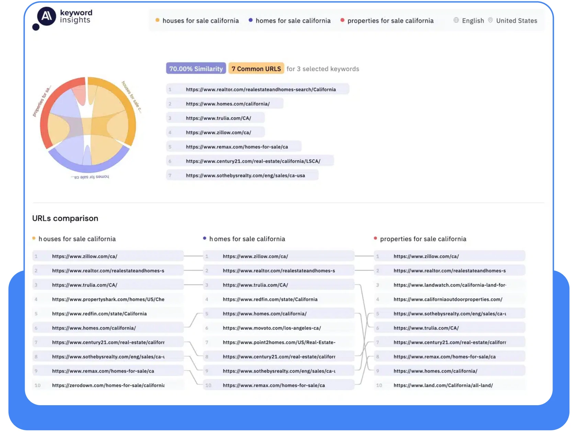This screenshot has width=578, height=433.
Task: Select californiaoutdoorproperties.com row
Action: click(x=450, y=299)
